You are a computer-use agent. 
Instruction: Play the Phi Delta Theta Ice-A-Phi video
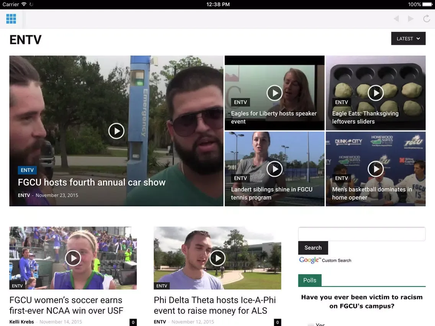point(217,258)
